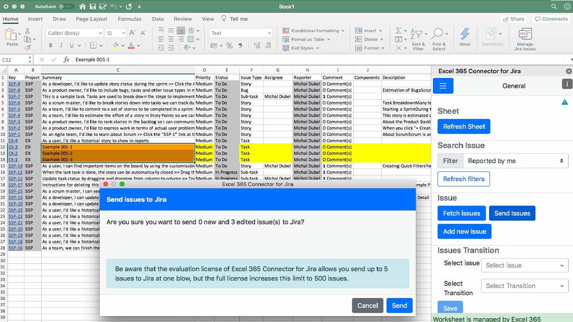The height and width of the screenshot is (322, 573).
Task: Click the Format Painter brush
Action: (x=28, y=48)
